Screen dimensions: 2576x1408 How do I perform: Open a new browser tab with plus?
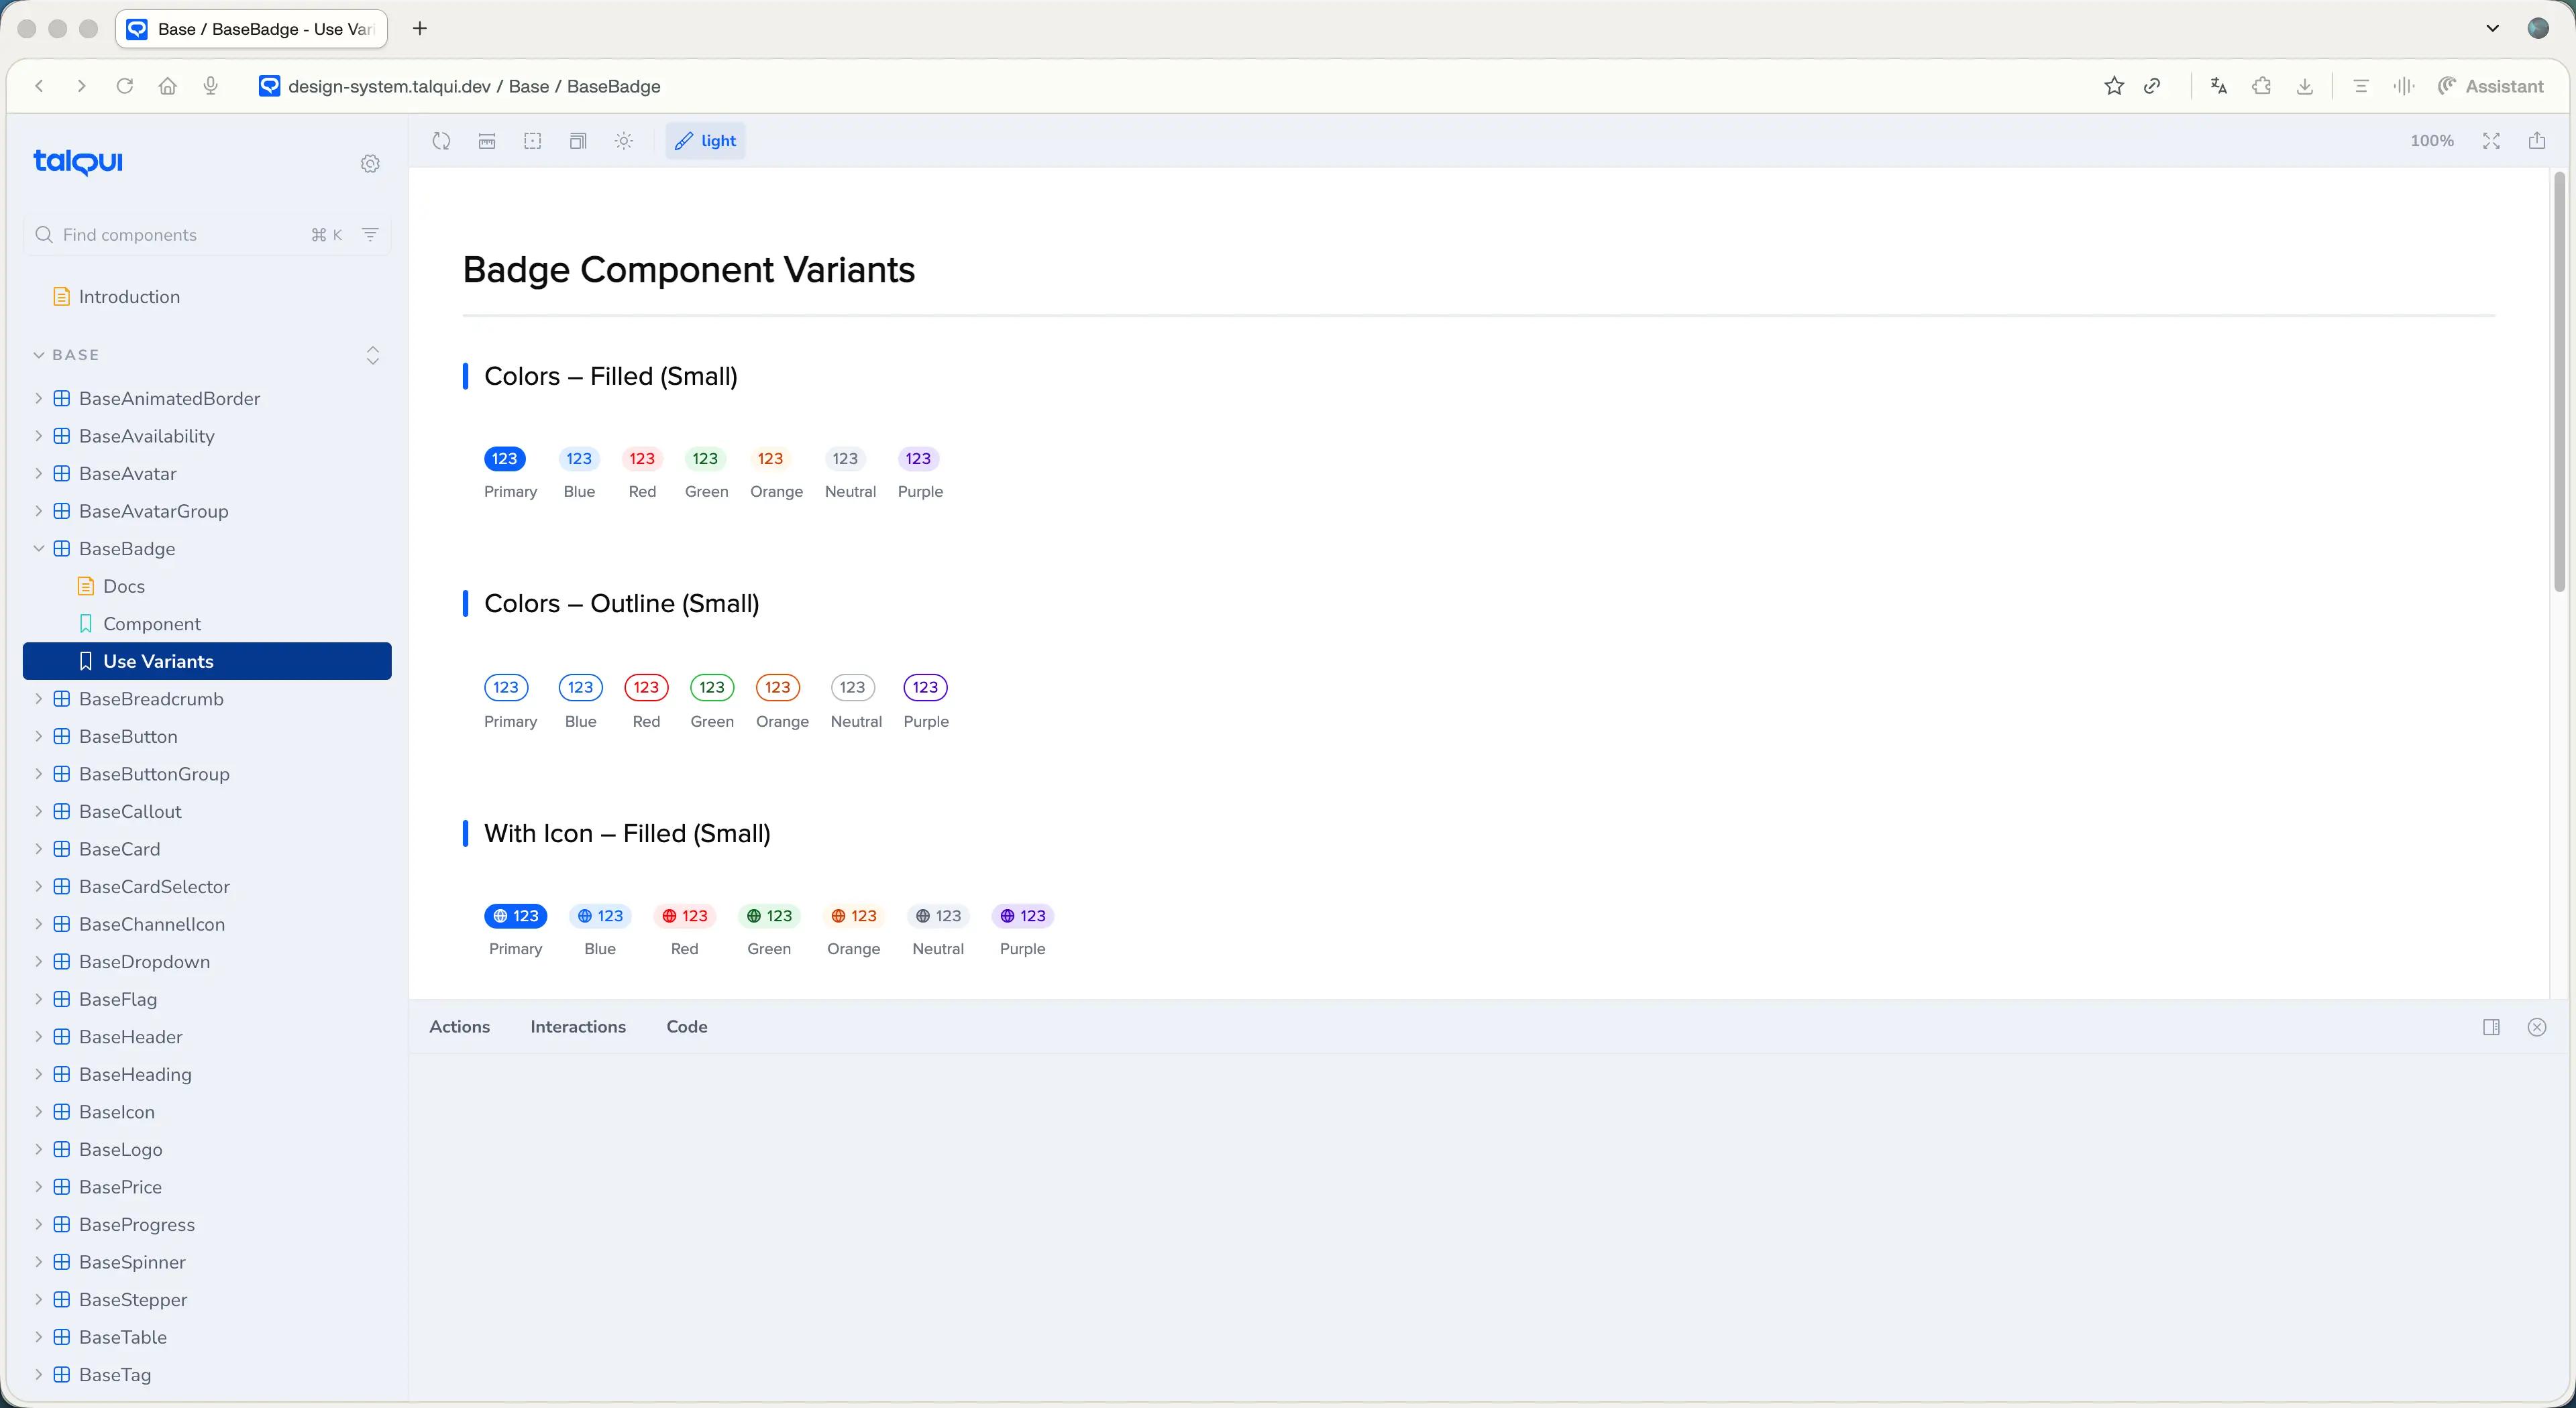pos(420,28)
